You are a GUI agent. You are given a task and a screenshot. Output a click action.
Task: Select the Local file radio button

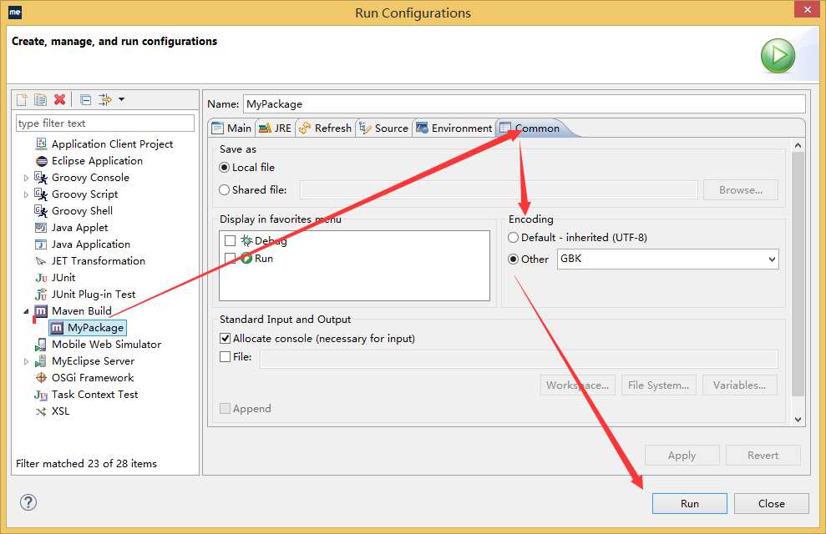pos(224,168)
